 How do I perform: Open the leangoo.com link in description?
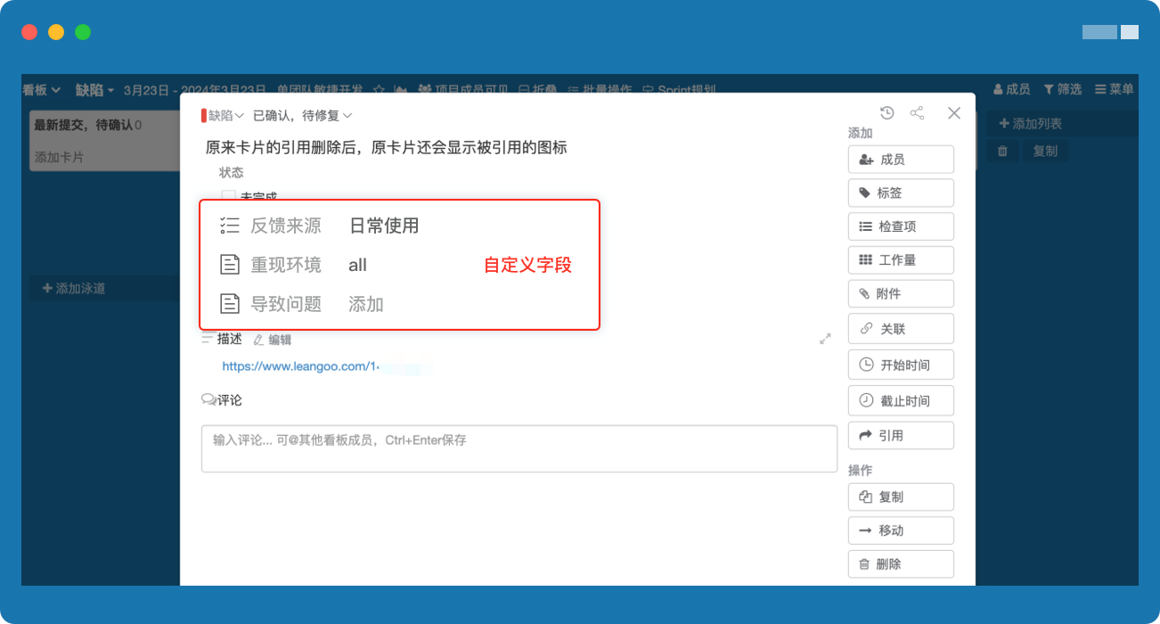tap(300, 366)
